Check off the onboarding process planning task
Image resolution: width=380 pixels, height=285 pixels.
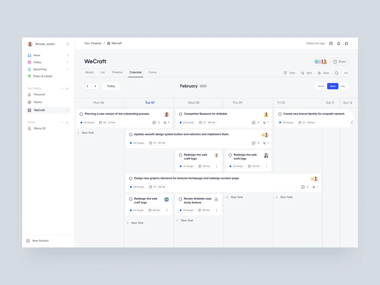(x=81, y=114)
